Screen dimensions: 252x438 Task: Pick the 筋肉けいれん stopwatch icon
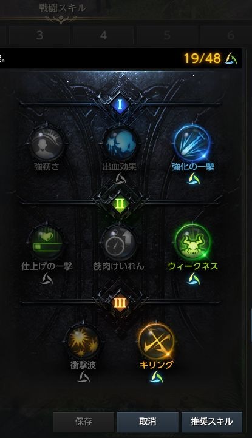point(120,243)
